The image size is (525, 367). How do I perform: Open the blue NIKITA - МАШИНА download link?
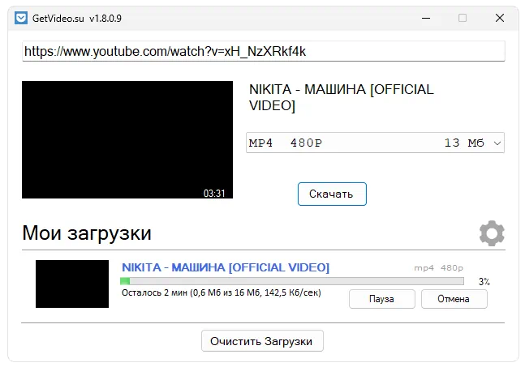click(x=226, y=267)
